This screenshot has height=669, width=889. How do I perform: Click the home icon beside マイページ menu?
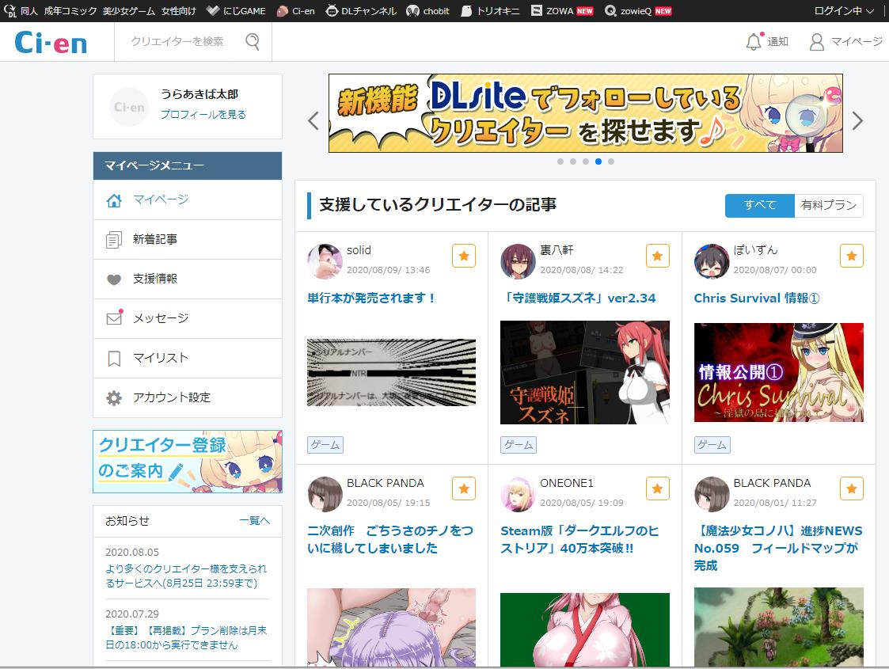pyautogui.click(x=114, y=200)
